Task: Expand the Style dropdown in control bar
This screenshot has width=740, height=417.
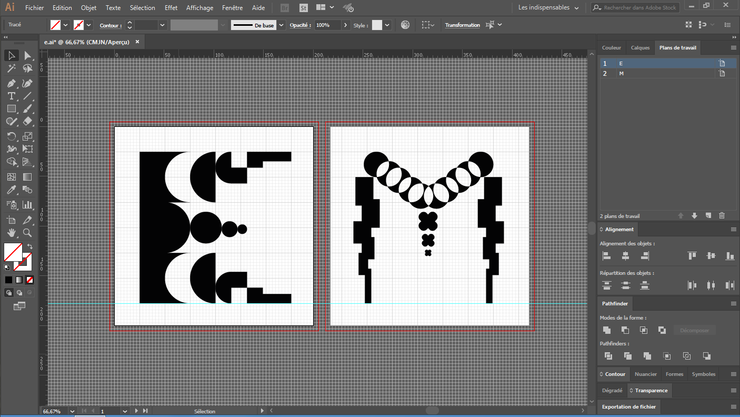Action: tap(388, 25)
